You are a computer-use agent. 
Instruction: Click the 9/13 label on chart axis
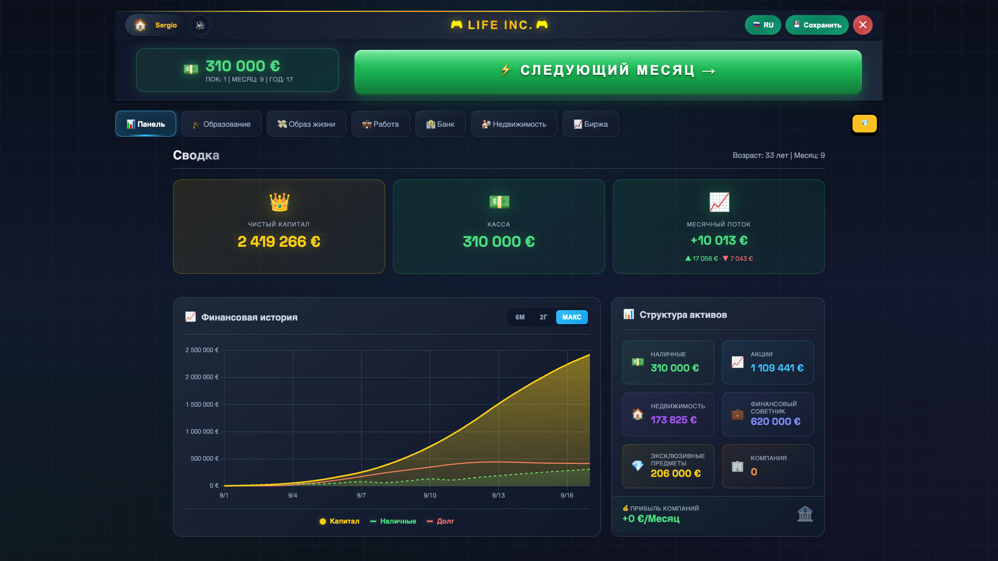click(498, 496)
